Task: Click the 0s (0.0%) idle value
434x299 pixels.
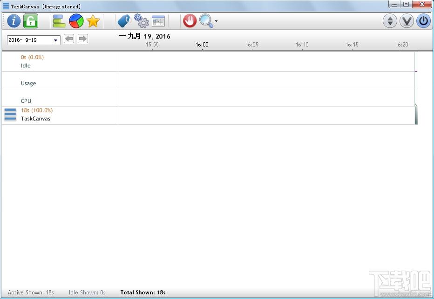Action: 32,57
